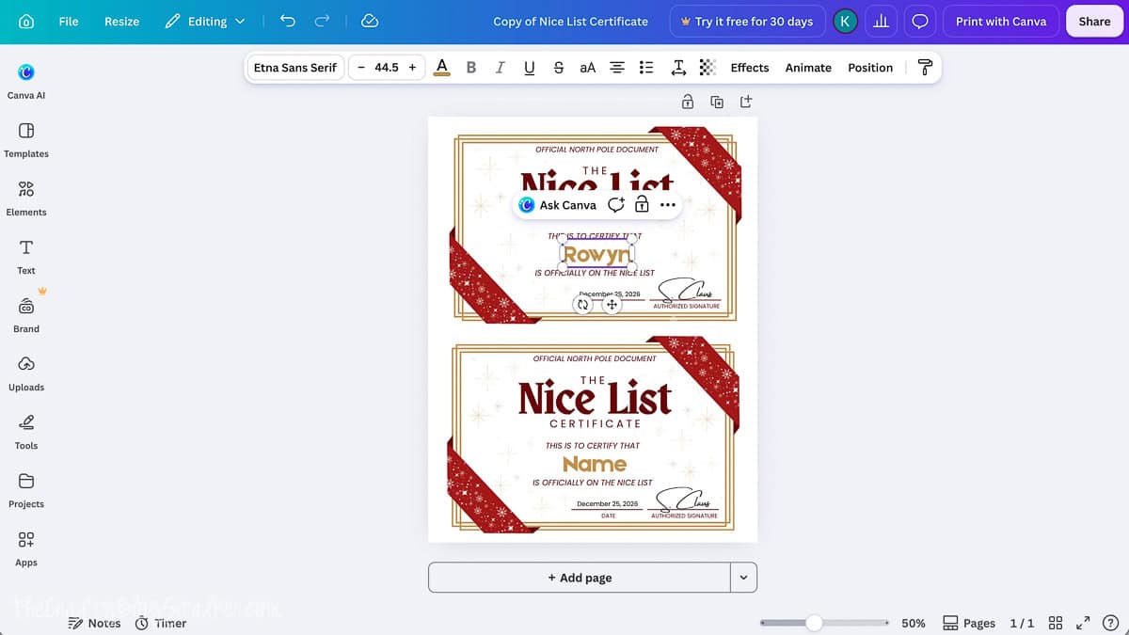Duplicate the page icon above canvas
1129x635 pixels.
(717, 102)
